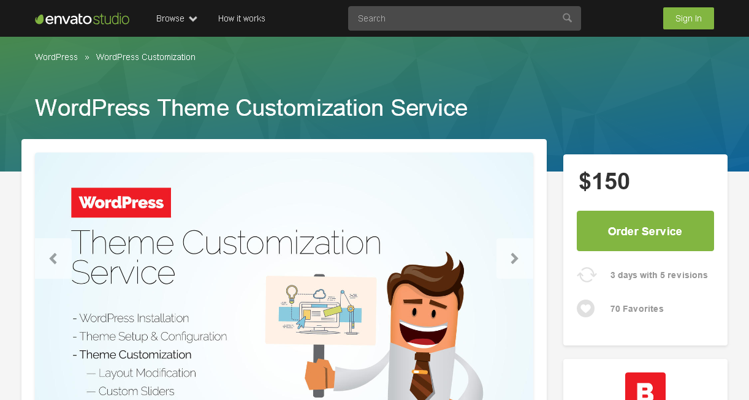Click the Sign In button
This screenshot has width=749, height=400.
(x=688, y=18)
